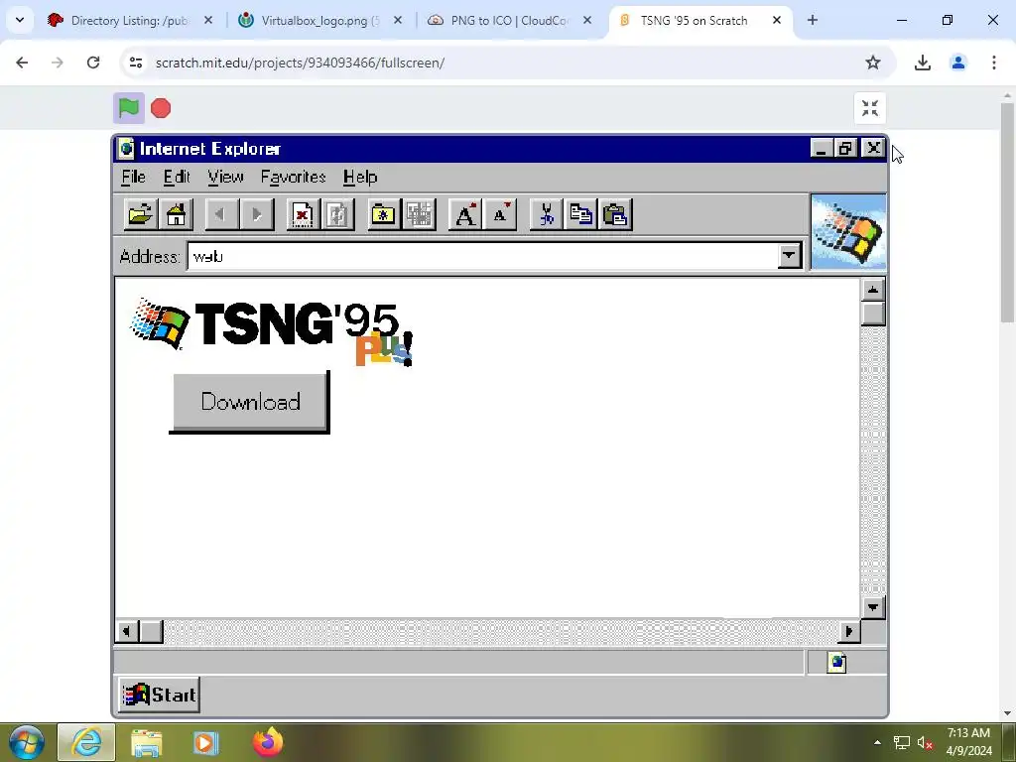Click the horizontal scrollbar left arrow
This screenshot has height=762, width=1016.
pyautogui.click(x=127, y=631)
